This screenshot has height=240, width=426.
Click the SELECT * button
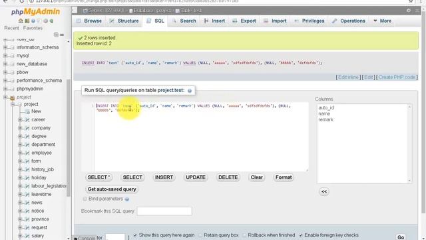[99, 177]
